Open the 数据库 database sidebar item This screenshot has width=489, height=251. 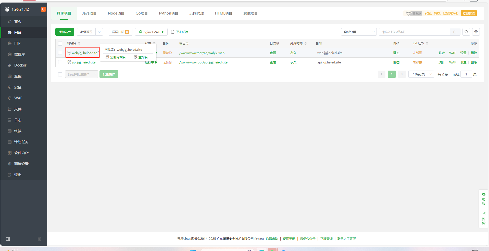[24, 54]
